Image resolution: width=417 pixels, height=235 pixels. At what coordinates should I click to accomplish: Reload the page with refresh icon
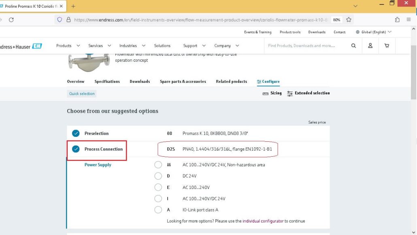[11, 20]
